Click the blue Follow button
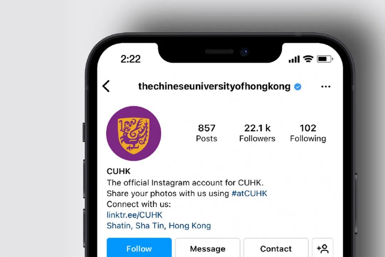The width and height of the screenshot is (385, 257). click(x=139, y=248)
